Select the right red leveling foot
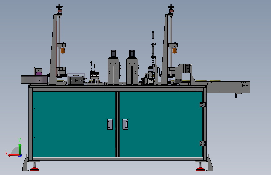The width and height of the screenshot is (271, 175). (x=200, y=169)
